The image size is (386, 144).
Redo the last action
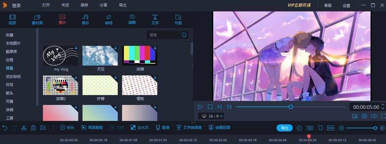click(14, 128)
